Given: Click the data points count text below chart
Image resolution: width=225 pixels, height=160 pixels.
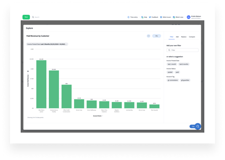Looking at the screenshot, I should tap(35, 118).
